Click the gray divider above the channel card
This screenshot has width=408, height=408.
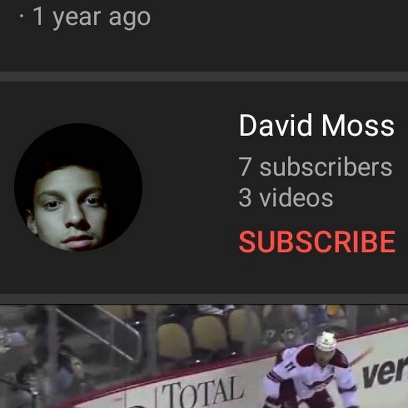tap(204, 77)
